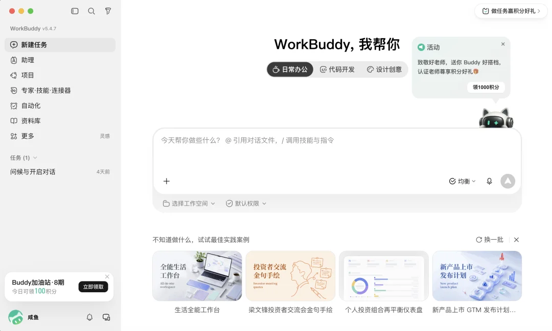Open 做任务赢积分好礼 banner
Image resolution: width=552 pixels, height=331 pixels.
coord(511,11)
